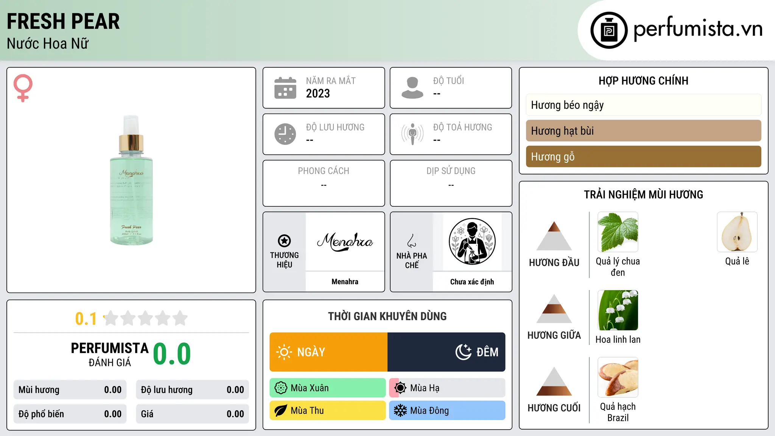This screenshot has height=436, width=775.
Task: Select the Mùa Đông season bar
Action: tap(447, 411)
